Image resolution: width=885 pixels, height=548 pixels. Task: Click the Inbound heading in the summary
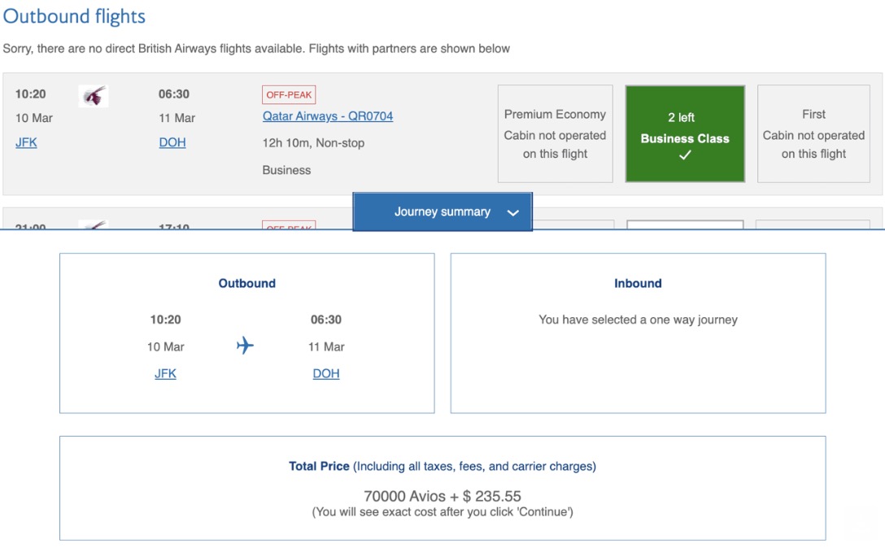pos(638,283)
